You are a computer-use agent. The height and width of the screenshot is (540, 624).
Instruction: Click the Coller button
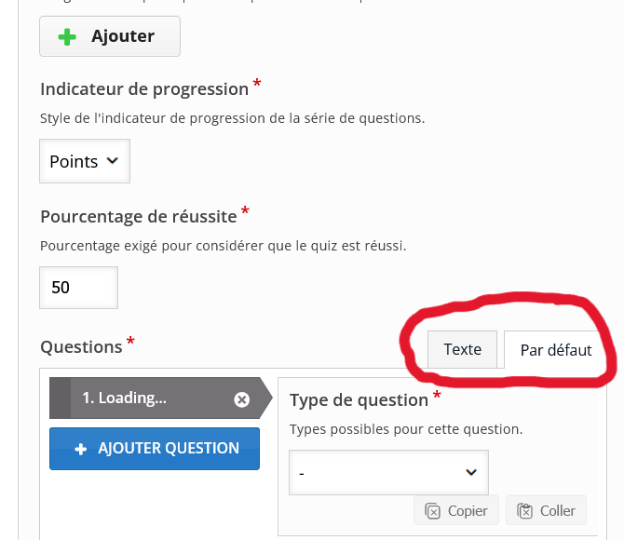[546, 510]
